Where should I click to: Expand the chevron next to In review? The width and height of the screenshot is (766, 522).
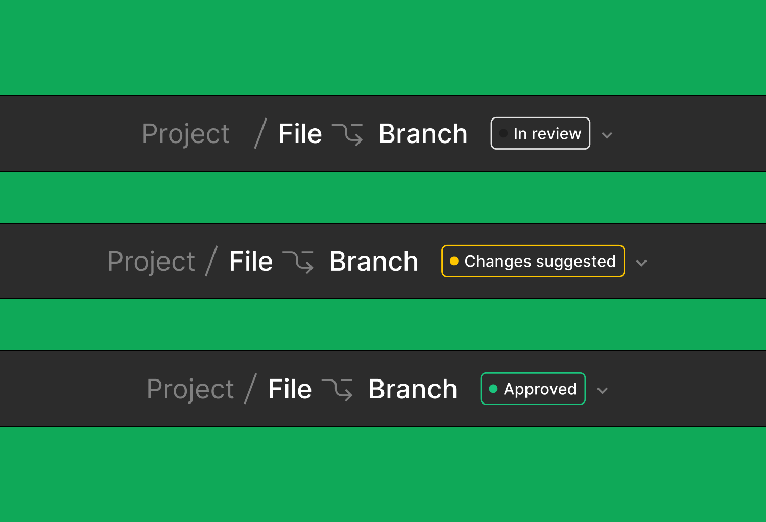607,135
